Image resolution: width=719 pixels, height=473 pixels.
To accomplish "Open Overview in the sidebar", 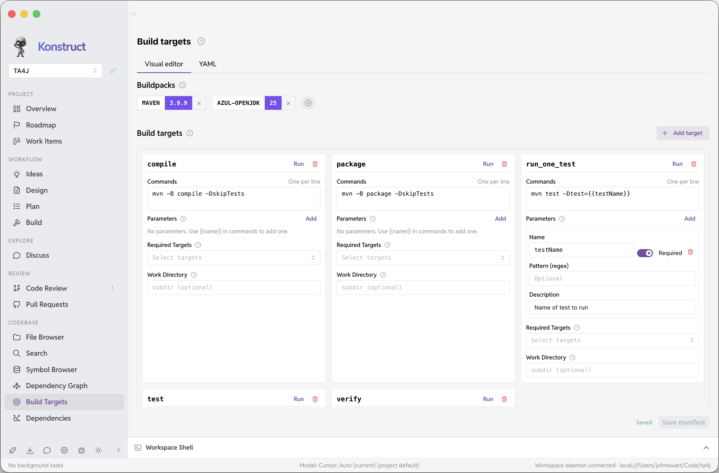I will 64,109.
